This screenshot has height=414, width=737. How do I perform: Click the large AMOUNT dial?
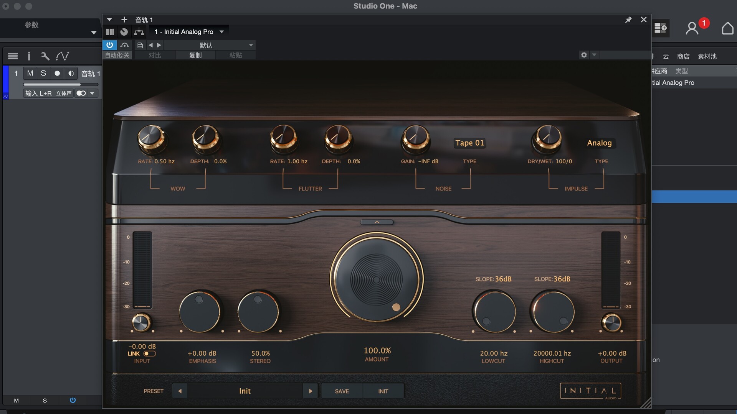pyautogui.click(x=377, y=279)
